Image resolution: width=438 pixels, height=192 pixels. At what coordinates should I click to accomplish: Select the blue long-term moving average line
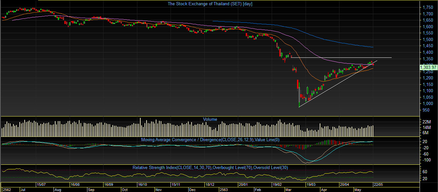pos(292,28)
